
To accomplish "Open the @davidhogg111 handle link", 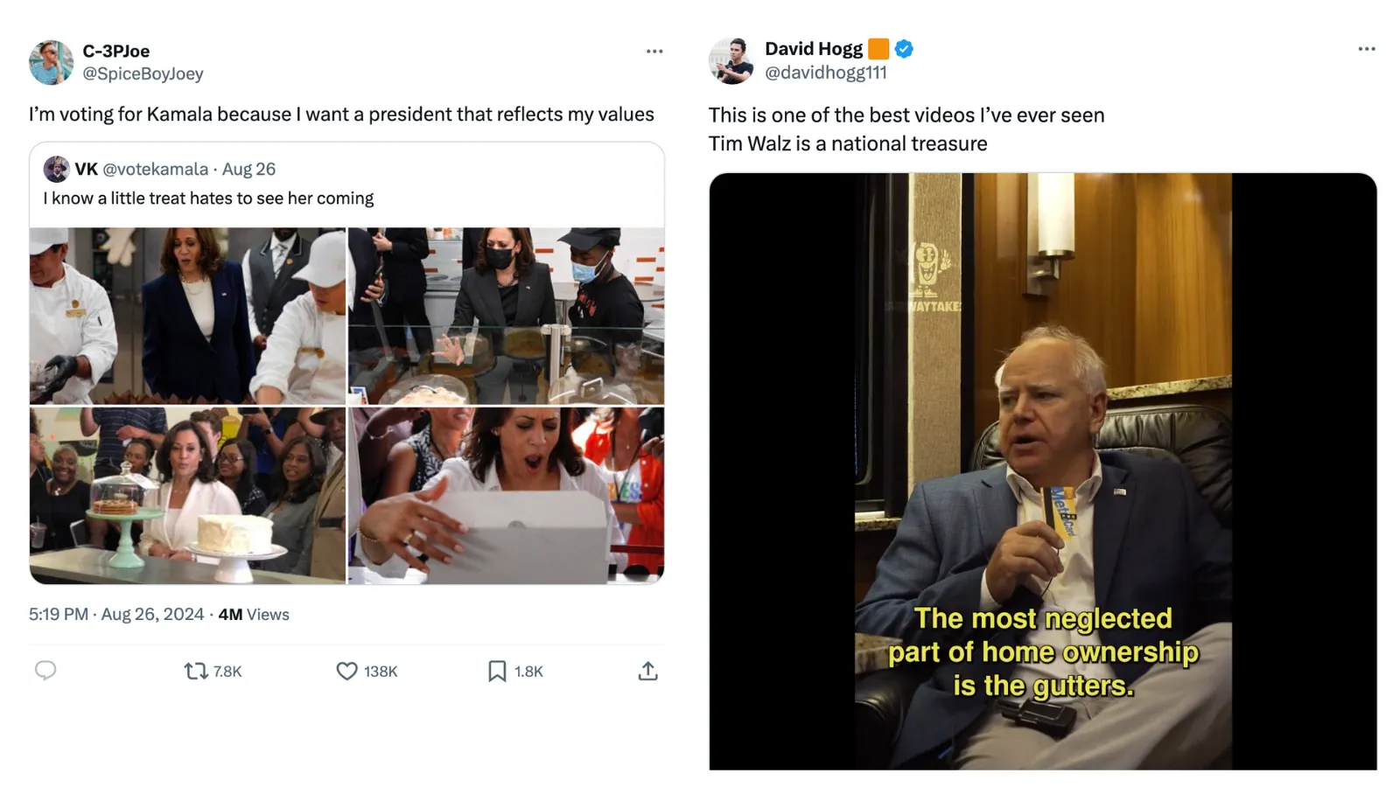I will (826, 73).
